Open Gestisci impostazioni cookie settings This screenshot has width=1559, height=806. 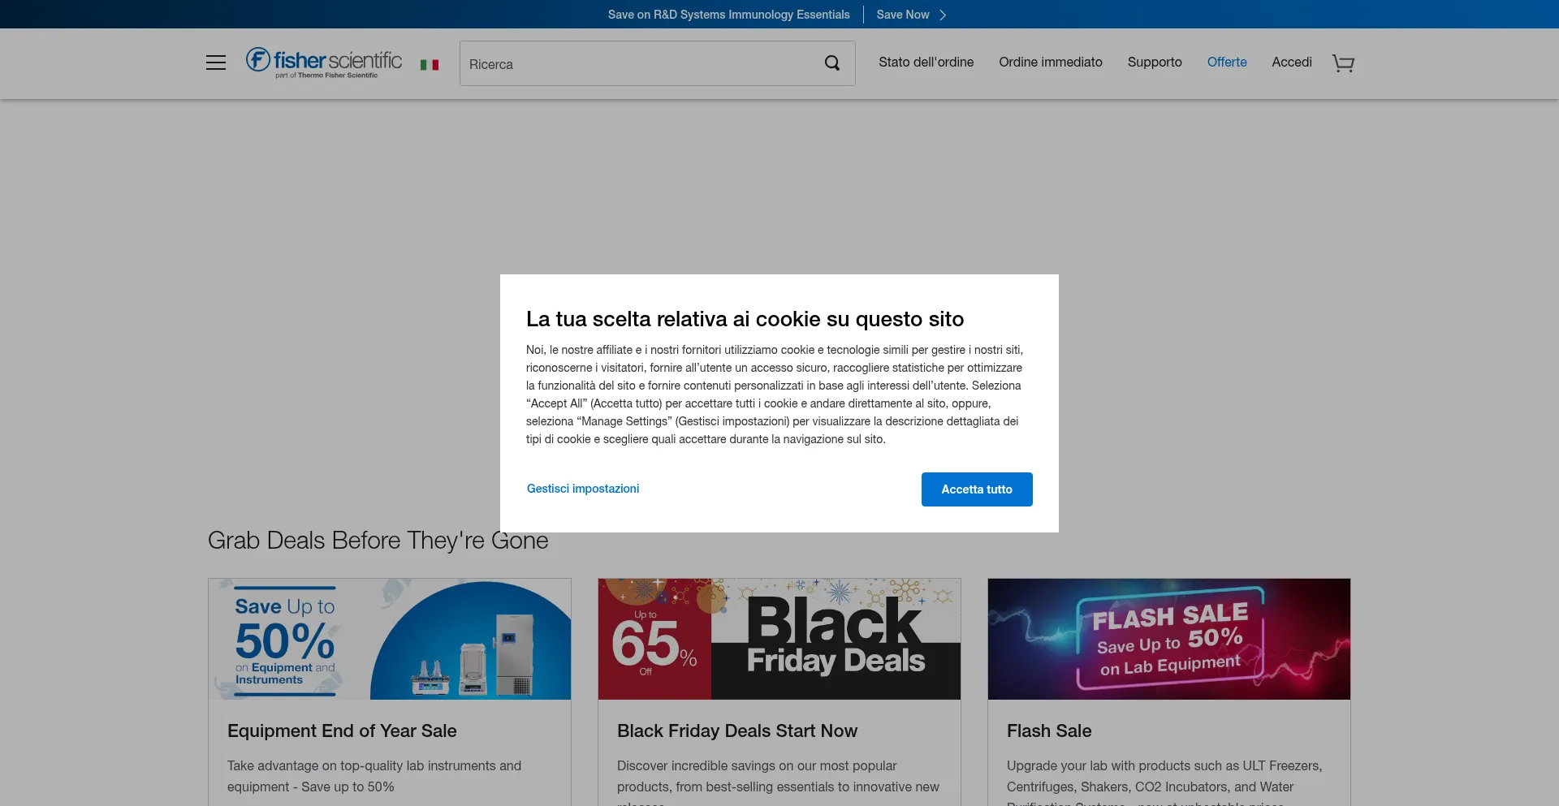(x=582, y=489)
